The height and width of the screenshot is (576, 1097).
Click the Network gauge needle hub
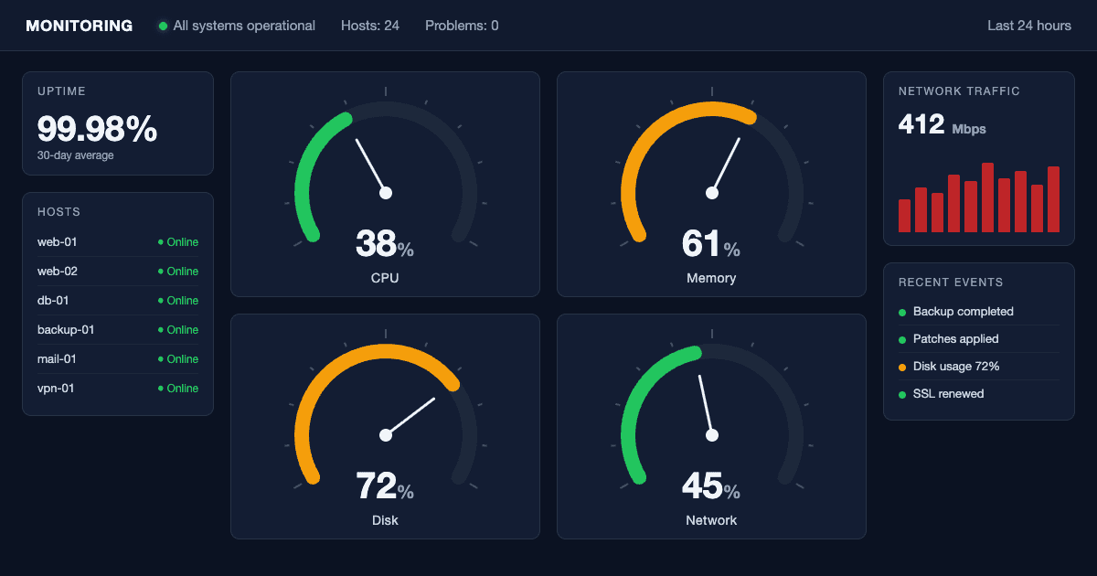[x=712, y=435]
